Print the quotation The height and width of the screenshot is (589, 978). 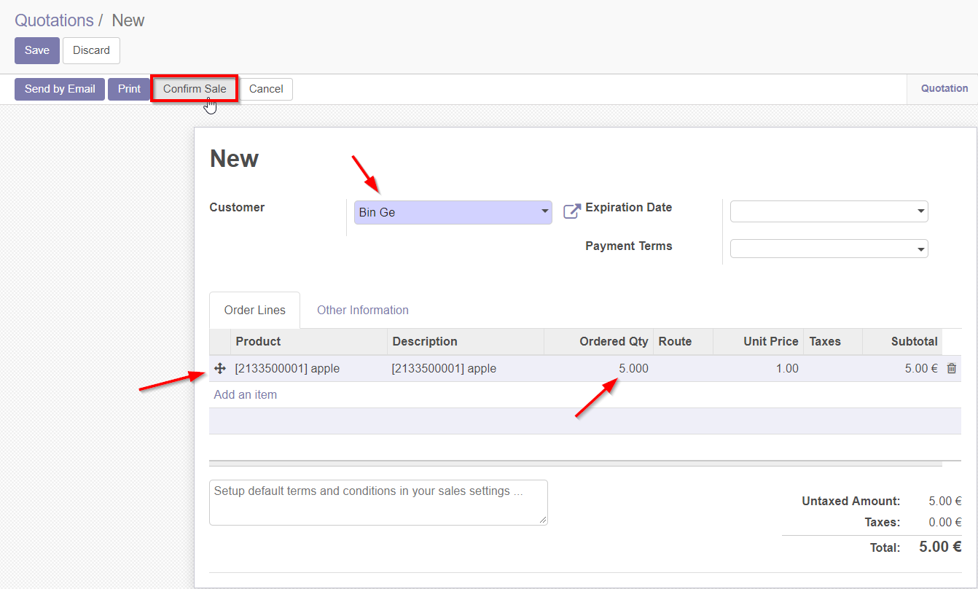pyautogui.click(x=129, y=89)
